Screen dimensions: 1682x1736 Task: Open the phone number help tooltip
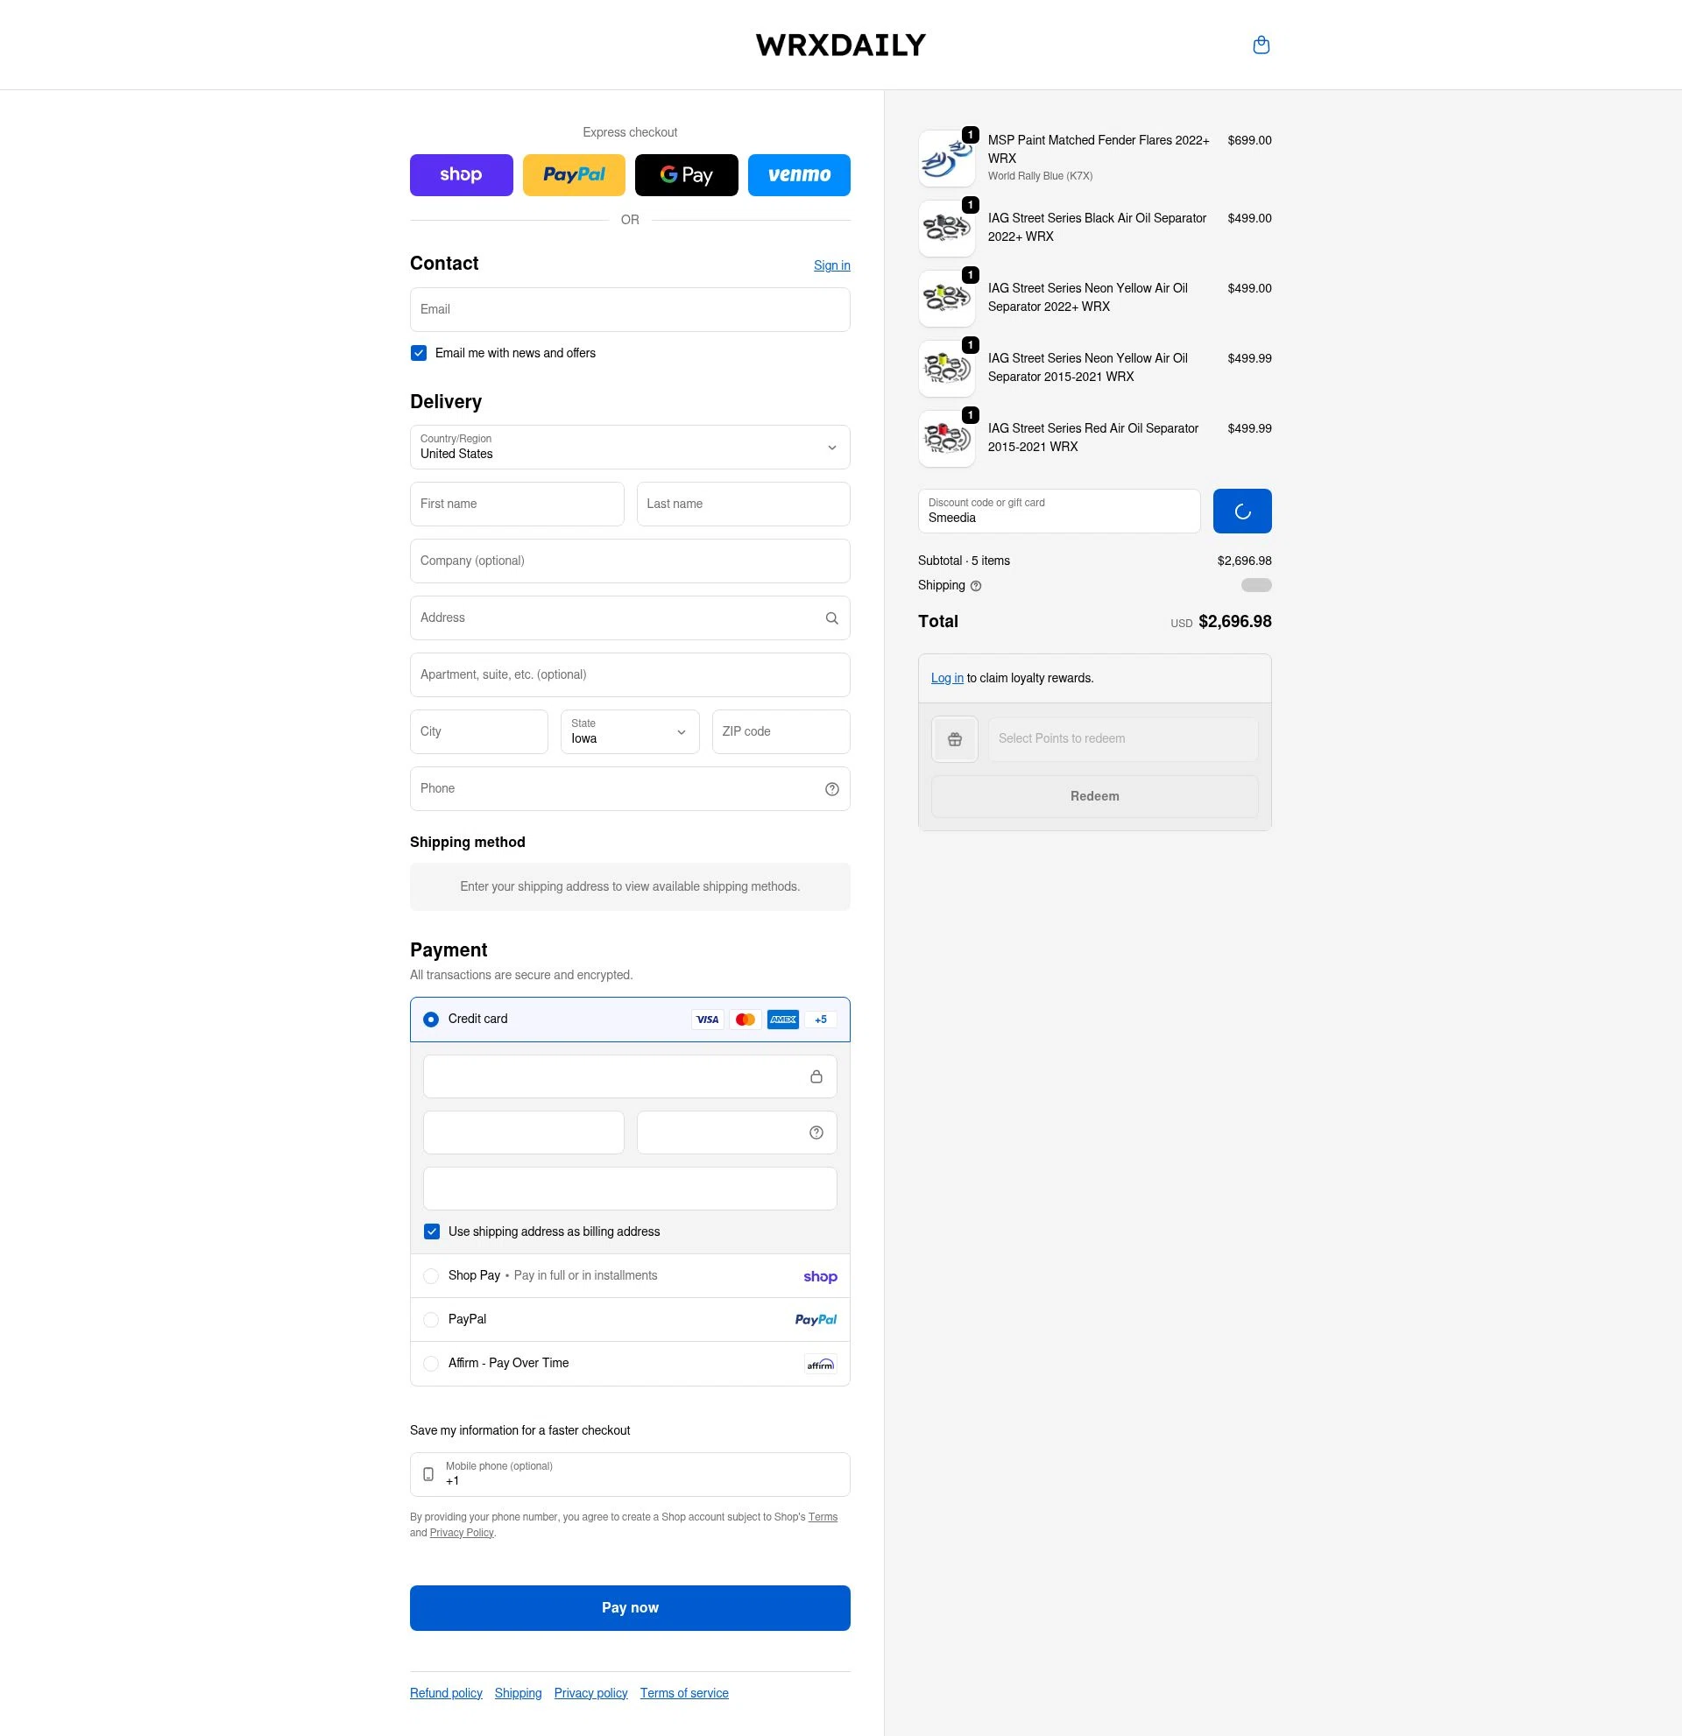[x=830, y=788]
